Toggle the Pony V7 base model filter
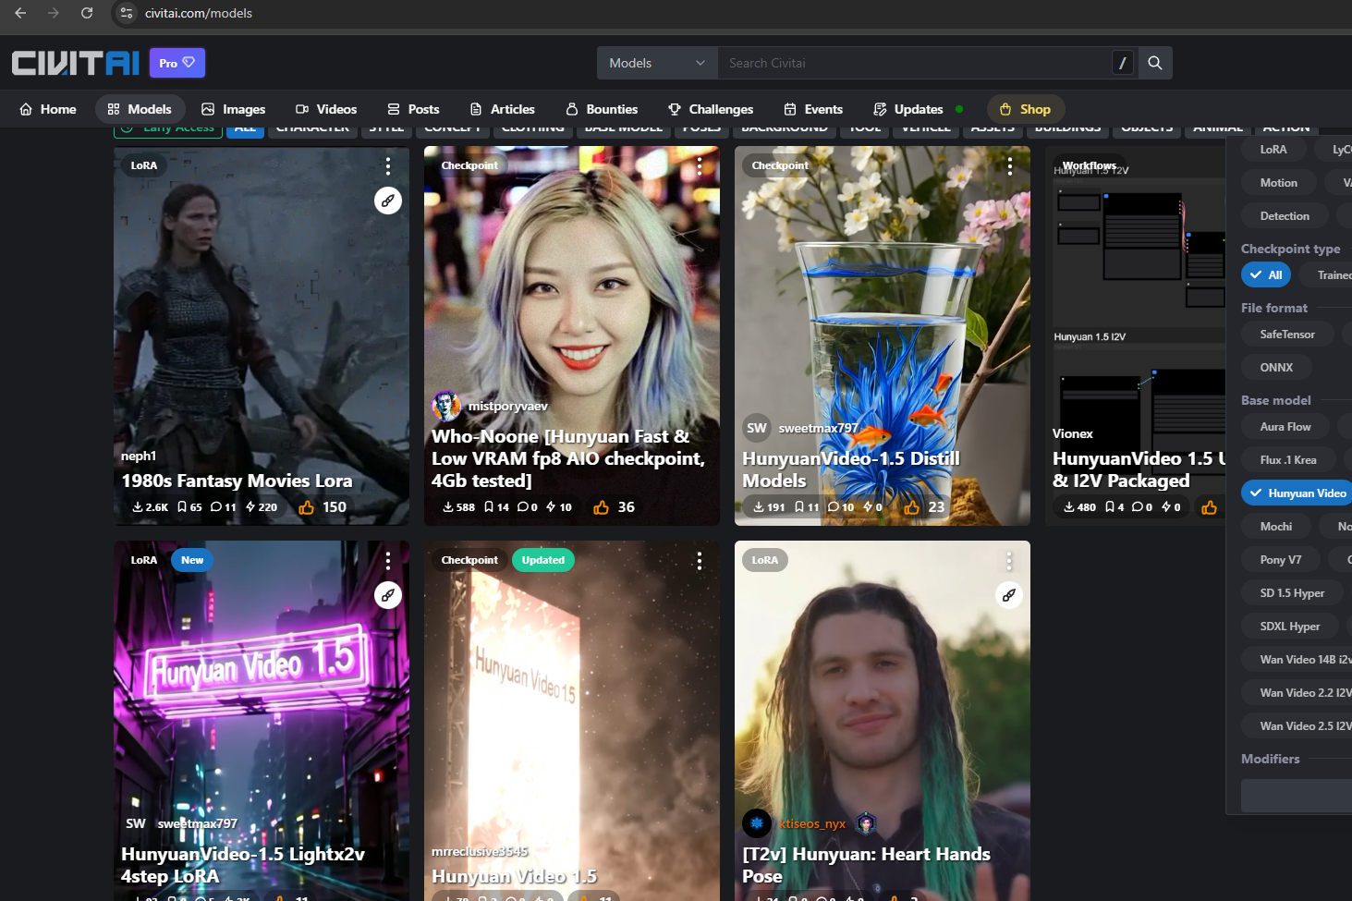The image size is (1352, 901). (1281, 560)
